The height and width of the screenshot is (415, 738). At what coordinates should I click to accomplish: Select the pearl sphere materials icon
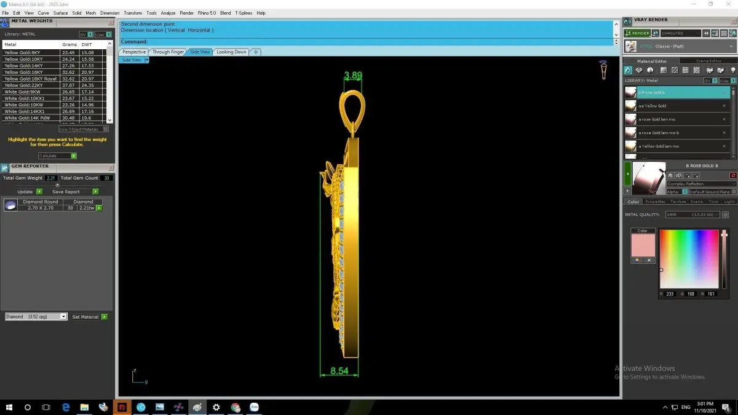pos(650,70)
